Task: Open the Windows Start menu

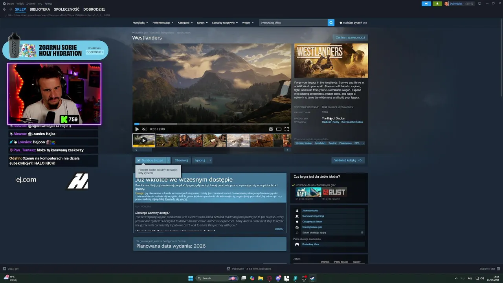Action: coord(191,278)
